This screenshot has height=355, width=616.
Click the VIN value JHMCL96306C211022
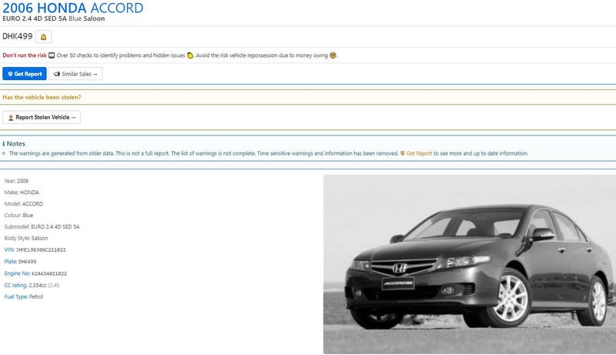(x=41, y=250)
